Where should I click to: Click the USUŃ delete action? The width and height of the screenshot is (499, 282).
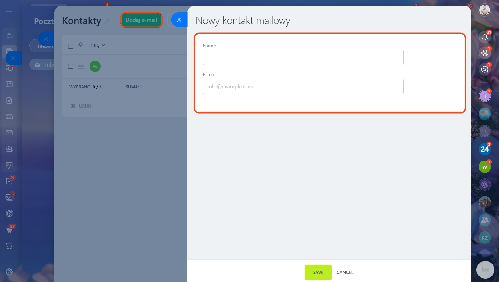82,106
